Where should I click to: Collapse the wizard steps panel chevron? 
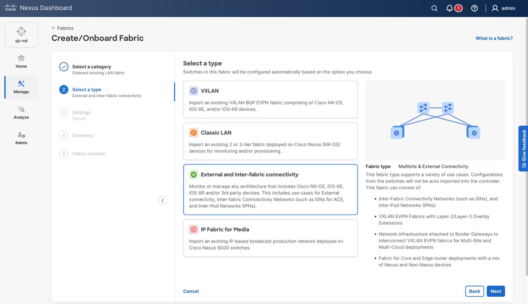click(162, 201)
